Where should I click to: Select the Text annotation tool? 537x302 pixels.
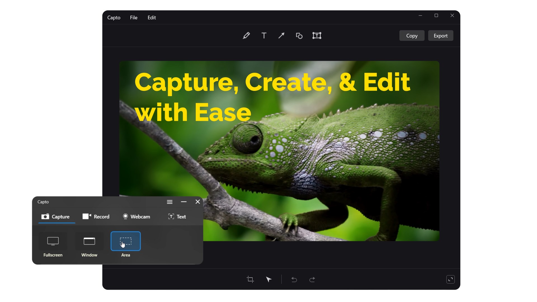[x=264, y=36]
